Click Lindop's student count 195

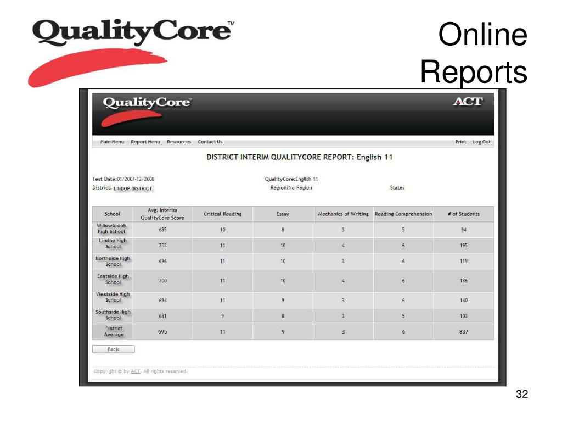pyautogui.click(x=464, y=246)
